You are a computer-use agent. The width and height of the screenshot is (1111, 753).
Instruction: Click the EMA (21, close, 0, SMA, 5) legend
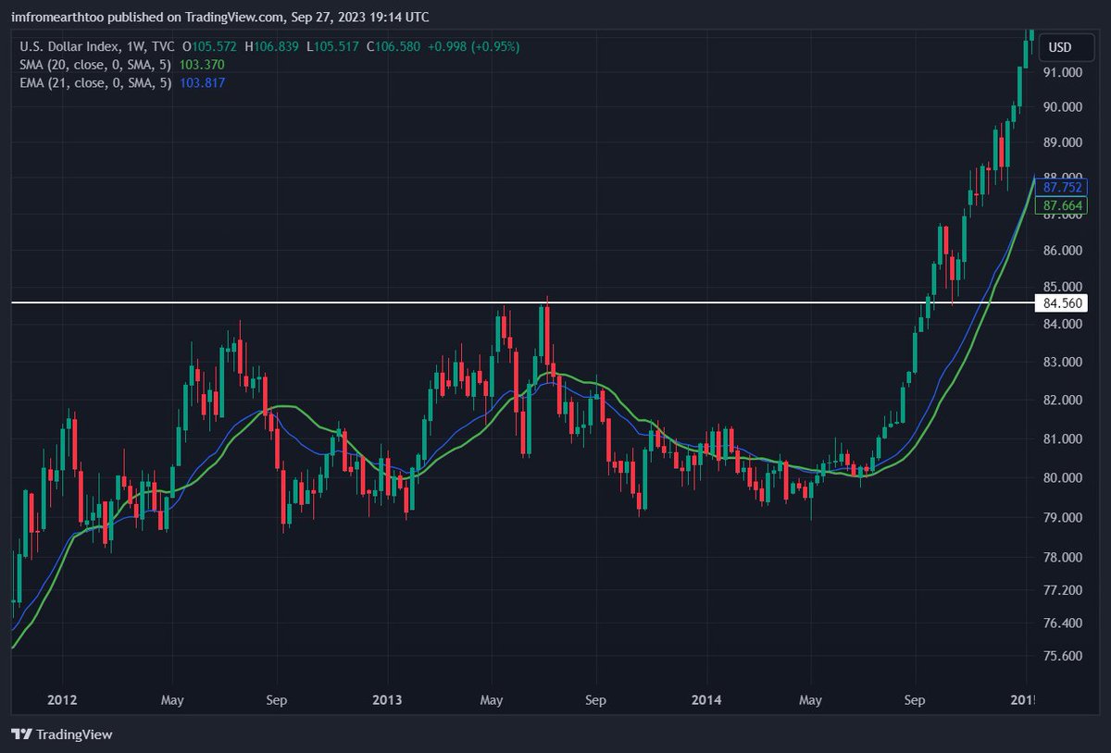point(94,82)
